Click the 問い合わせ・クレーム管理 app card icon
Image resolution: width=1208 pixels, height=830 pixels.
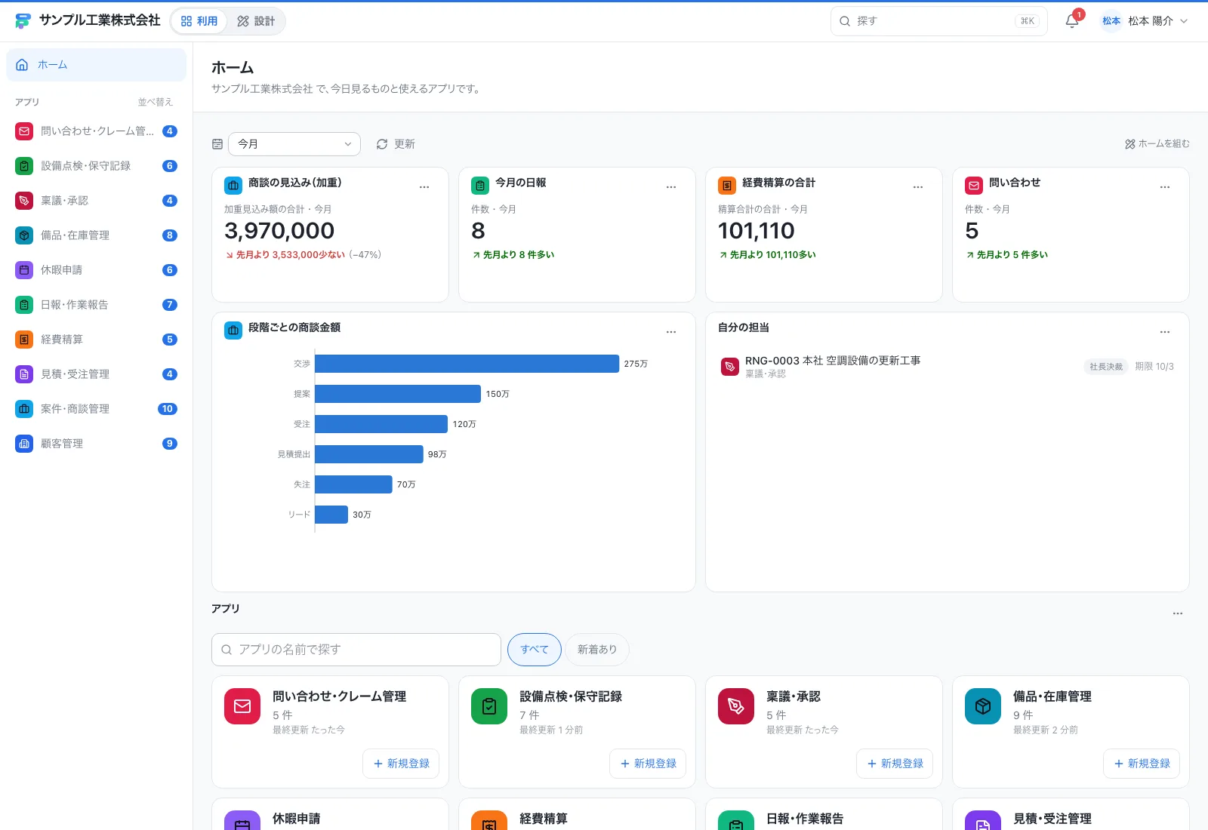(242, 706)
